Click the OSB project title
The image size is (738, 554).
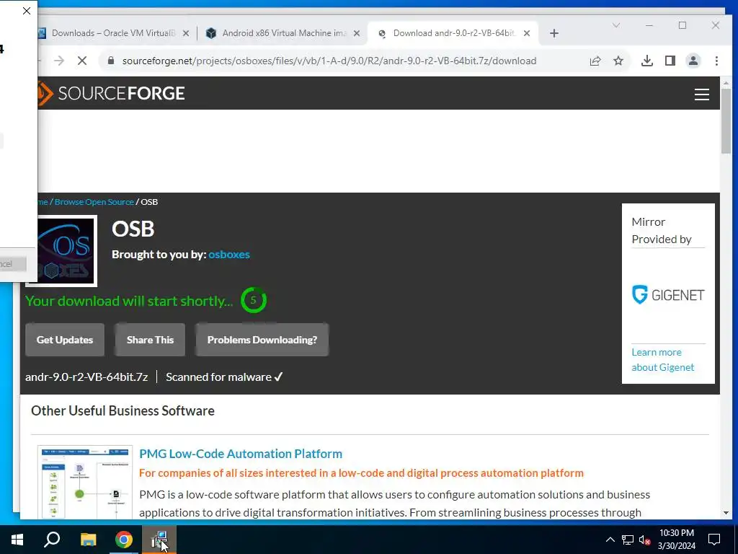pos(133,229)
